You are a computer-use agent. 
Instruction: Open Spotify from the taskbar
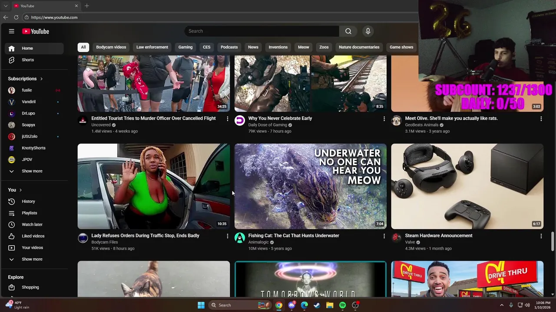pyautogui.click(x=342, y=305)
